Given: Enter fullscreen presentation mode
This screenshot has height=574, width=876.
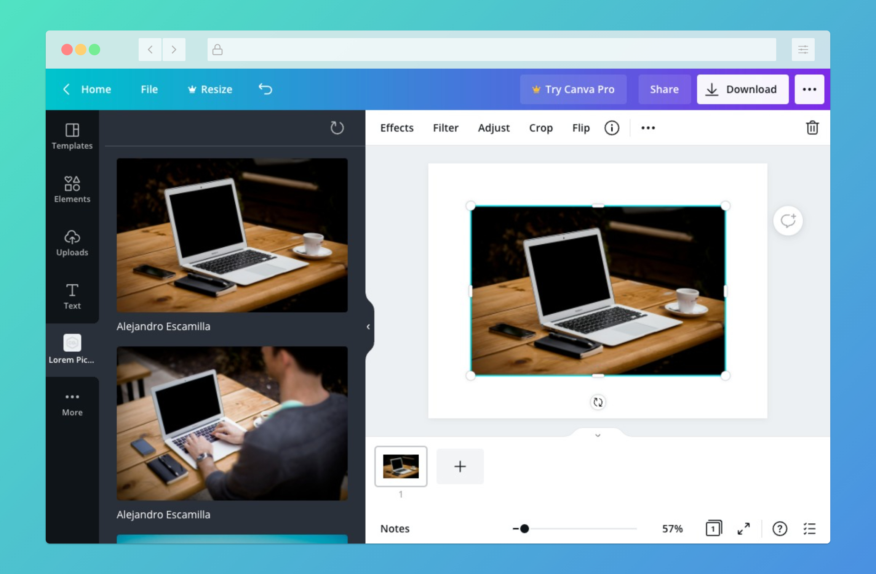Looking at the screenshot, I should pos(743,528).
